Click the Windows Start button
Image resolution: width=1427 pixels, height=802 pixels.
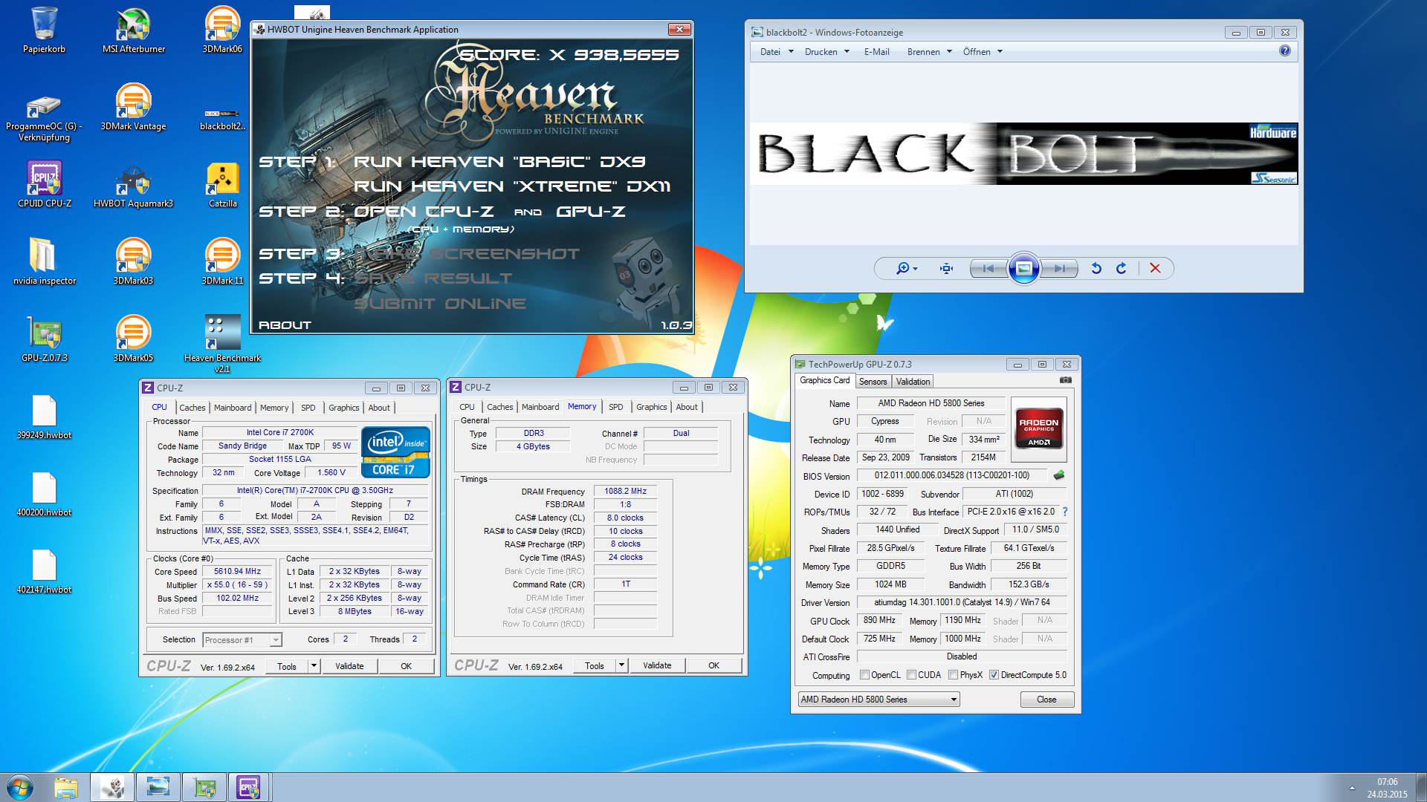[x=20, y=786]
